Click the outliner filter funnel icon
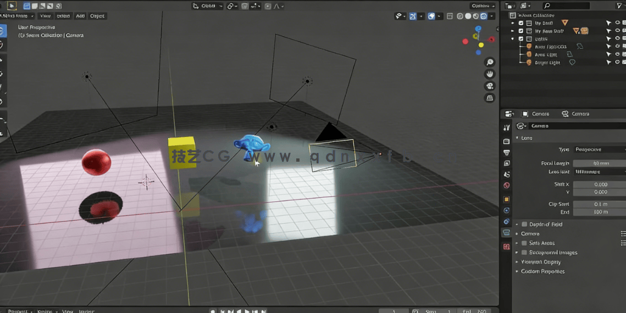Image resolution: width=626 pixels, height=313 pixels. click(x=620, y=5)
